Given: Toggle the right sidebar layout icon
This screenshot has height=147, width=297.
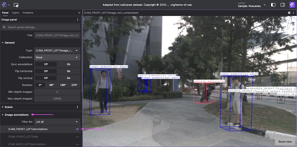Looking at the screenshot, I should click(283, 5).
